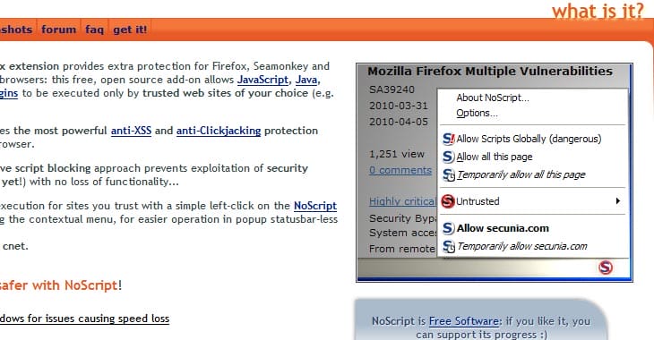The width and height of the screenshot is (654, 340).
Task: Click icon next to Temporarily allow all this page
Action: point(448,175)
